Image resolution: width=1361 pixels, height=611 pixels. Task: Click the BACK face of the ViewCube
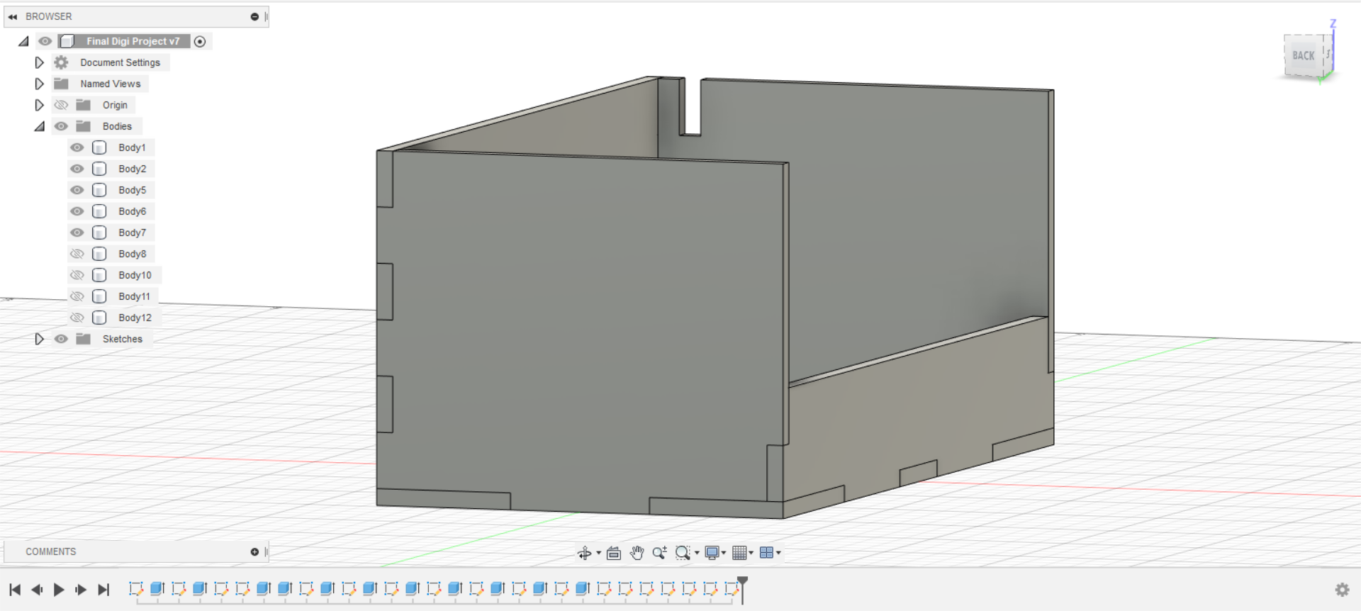[1303, 55]
